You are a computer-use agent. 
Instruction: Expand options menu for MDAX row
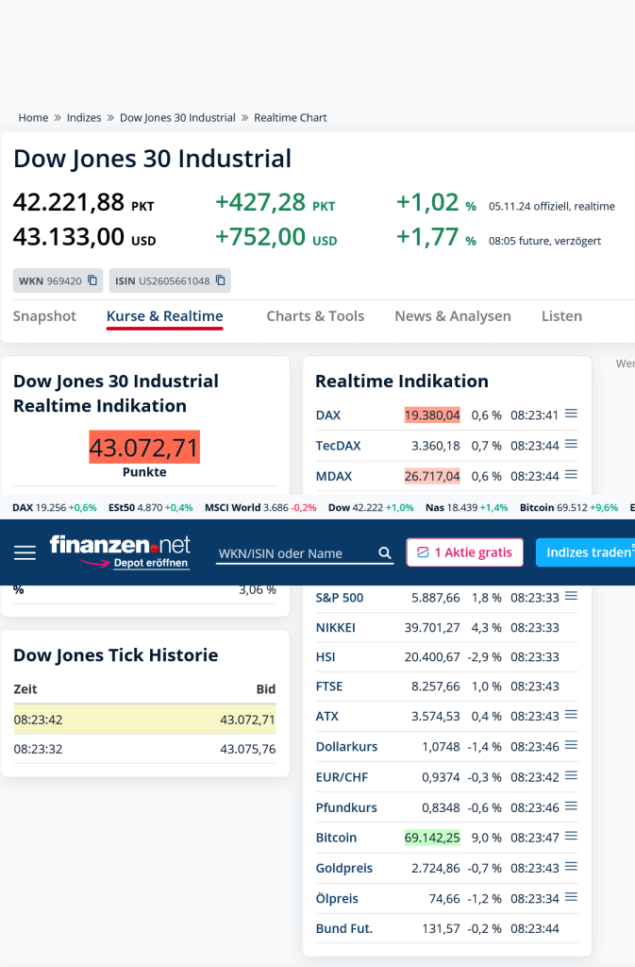tap(571, 474)
